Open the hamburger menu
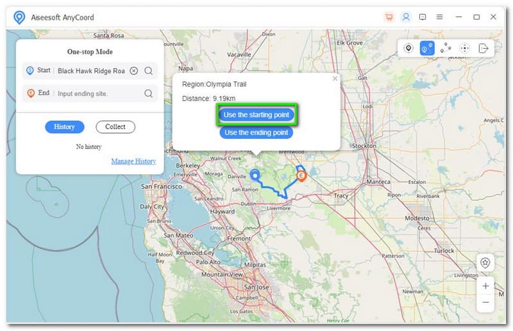This screenshot has width=513, height=331. [439, 17]
